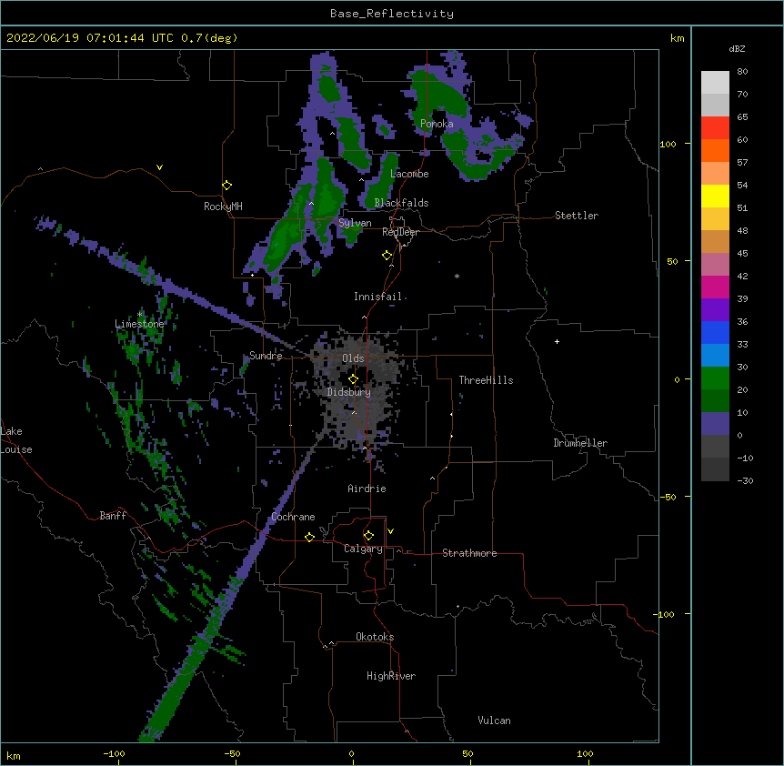
Task: Click the yellow marker near RockyMH
Action: click(x=226, y=186)
